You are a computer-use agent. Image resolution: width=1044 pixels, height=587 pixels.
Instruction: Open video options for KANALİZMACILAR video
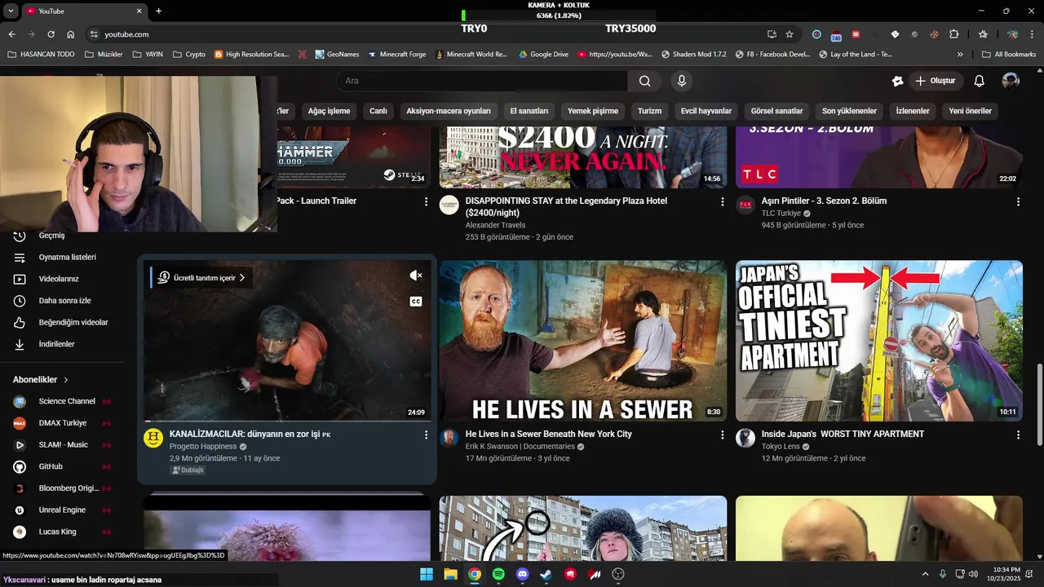(x=426, y=435)
